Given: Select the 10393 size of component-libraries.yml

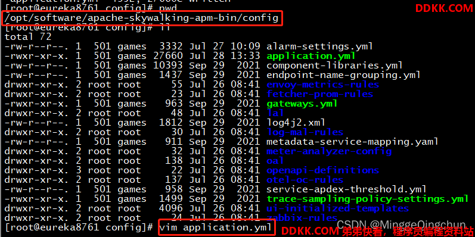Looking at the screenshot, I should click(x=168, y=66).
